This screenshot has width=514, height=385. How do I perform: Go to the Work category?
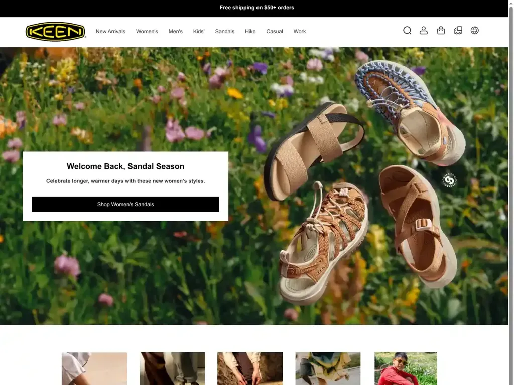point(299,31)
